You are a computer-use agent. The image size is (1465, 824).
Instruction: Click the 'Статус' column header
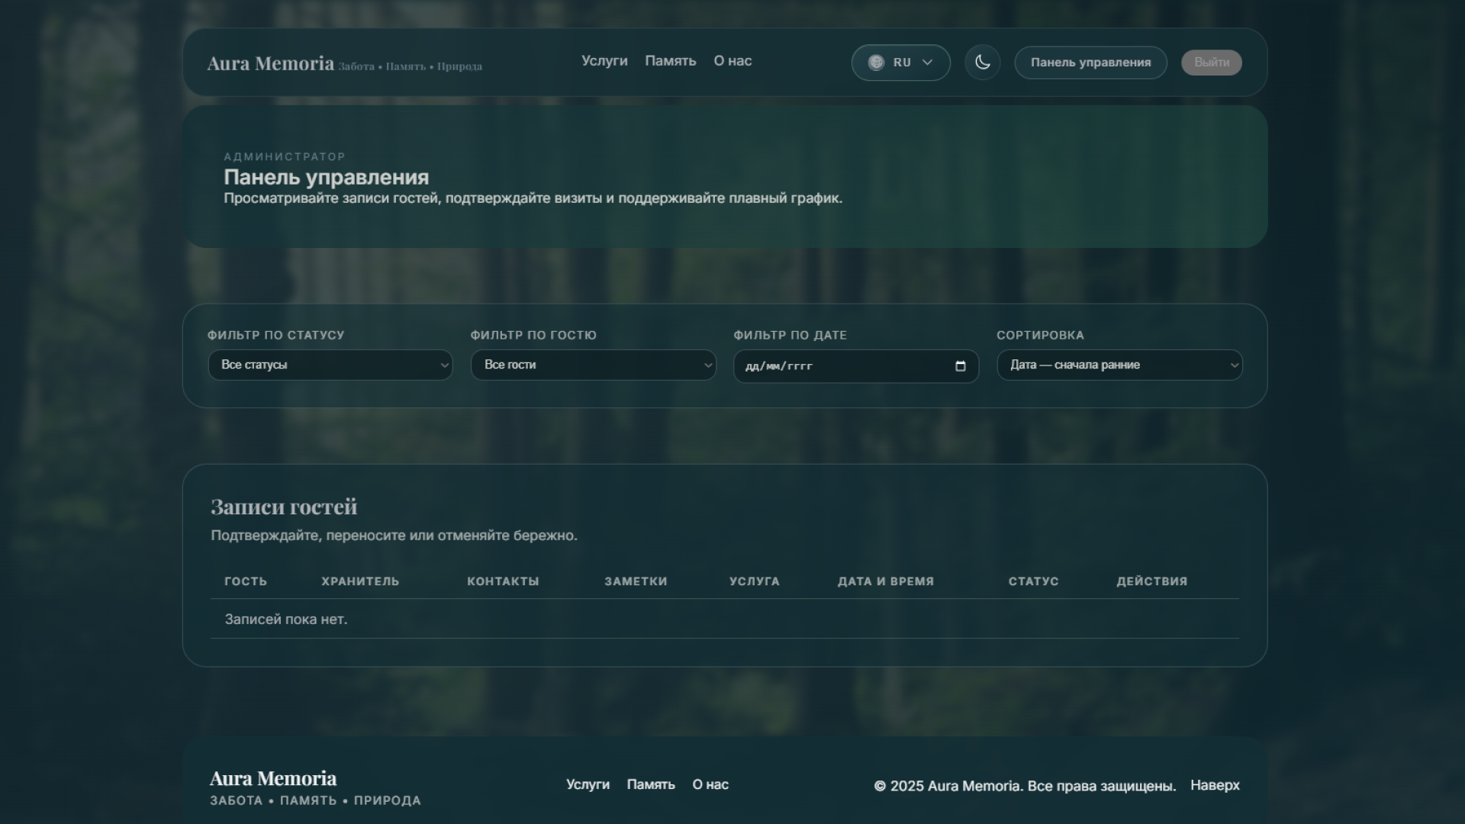pos(1033,581)
